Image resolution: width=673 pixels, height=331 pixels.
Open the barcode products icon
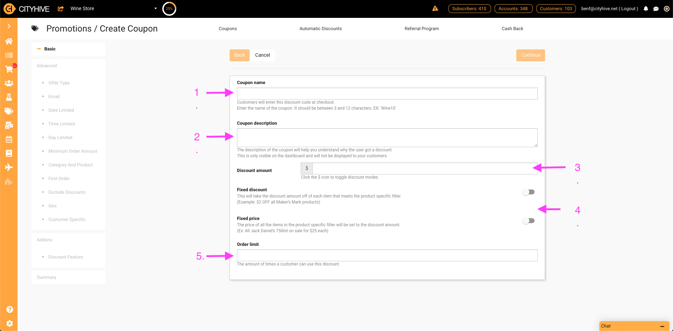click(9, 55)
